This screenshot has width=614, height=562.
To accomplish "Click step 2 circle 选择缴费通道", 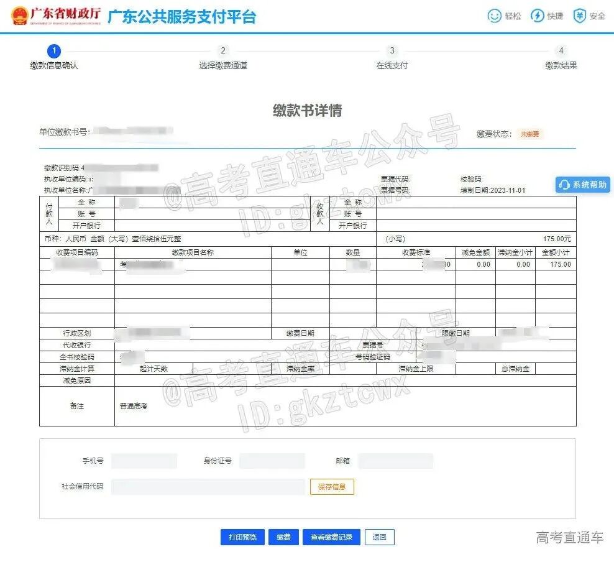I will pos(222,50).
